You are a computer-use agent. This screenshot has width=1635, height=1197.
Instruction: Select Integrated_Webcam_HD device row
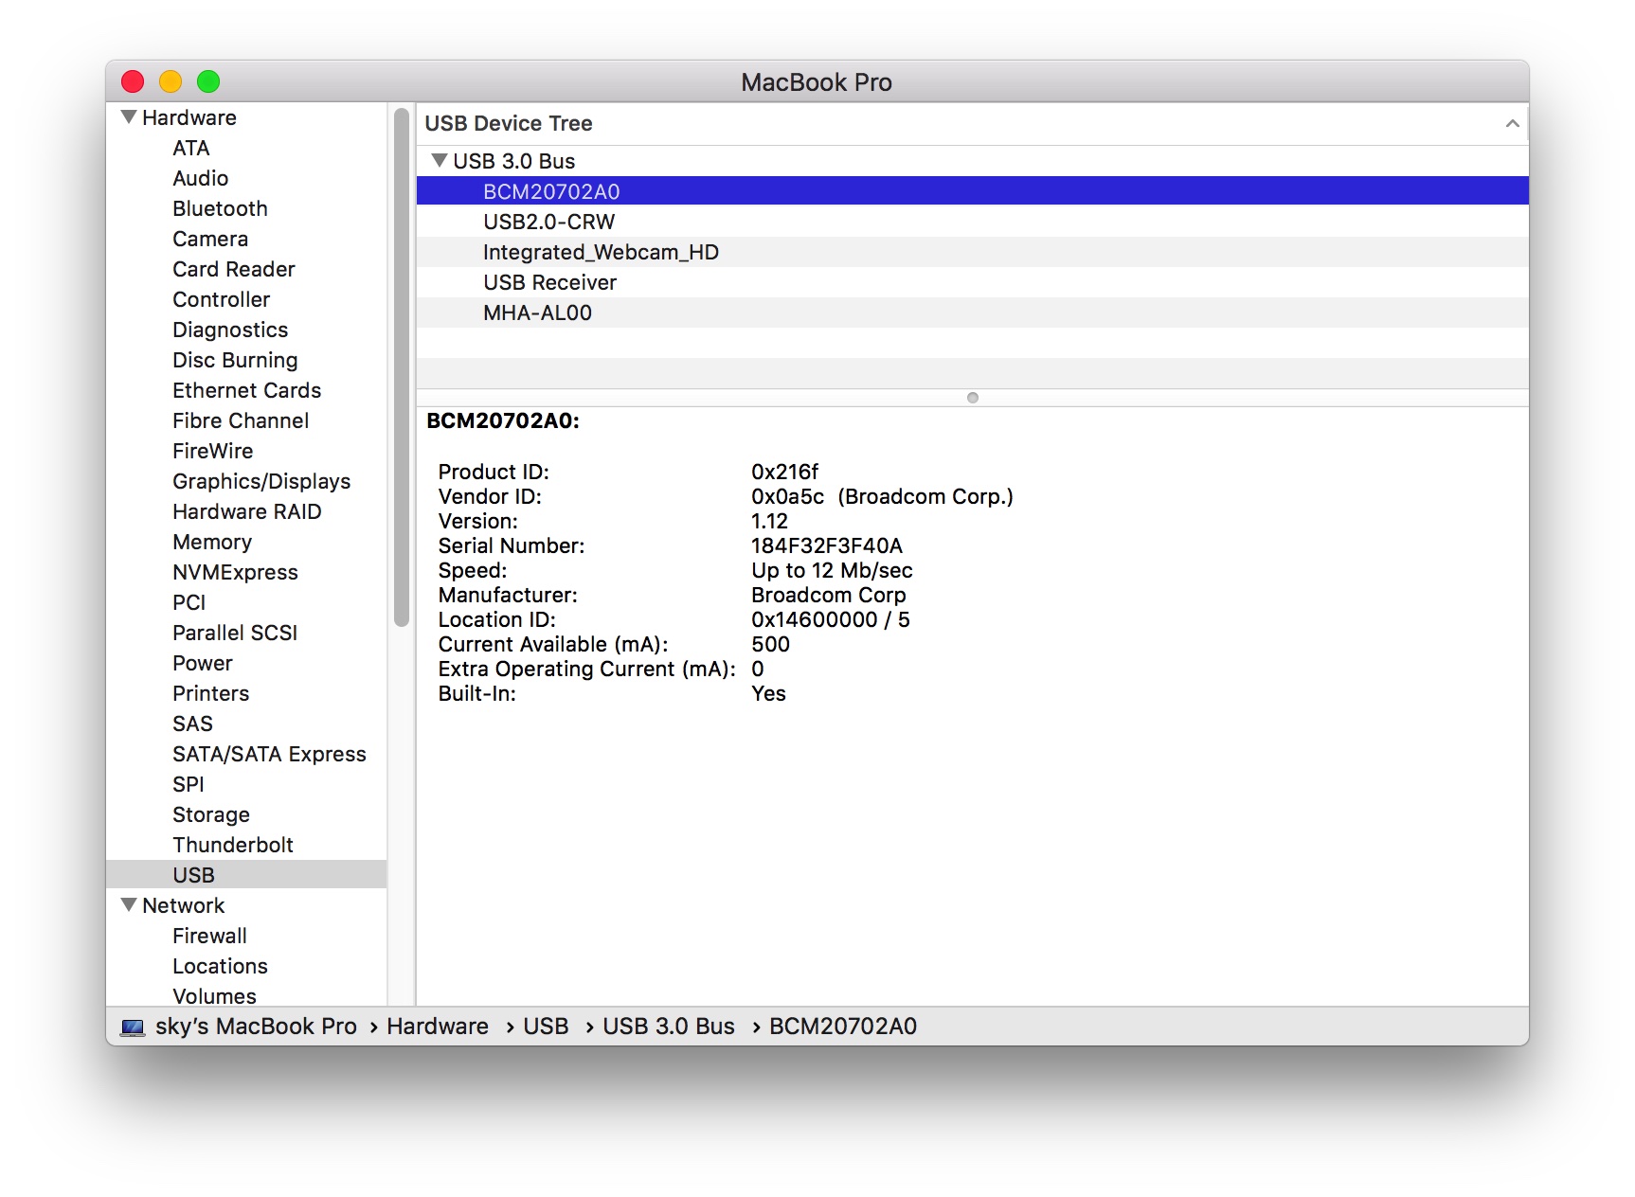(972, 252)
